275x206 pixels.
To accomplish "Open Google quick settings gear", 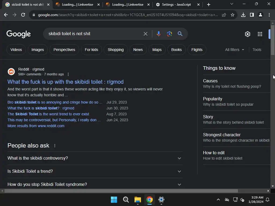I will (x=248, y=34).
